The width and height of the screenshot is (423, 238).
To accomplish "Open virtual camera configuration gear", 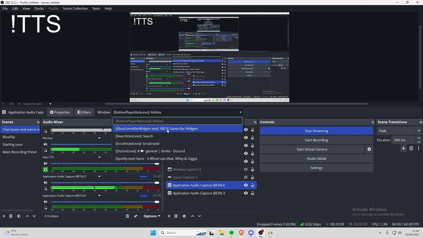I will pos(369,149).
